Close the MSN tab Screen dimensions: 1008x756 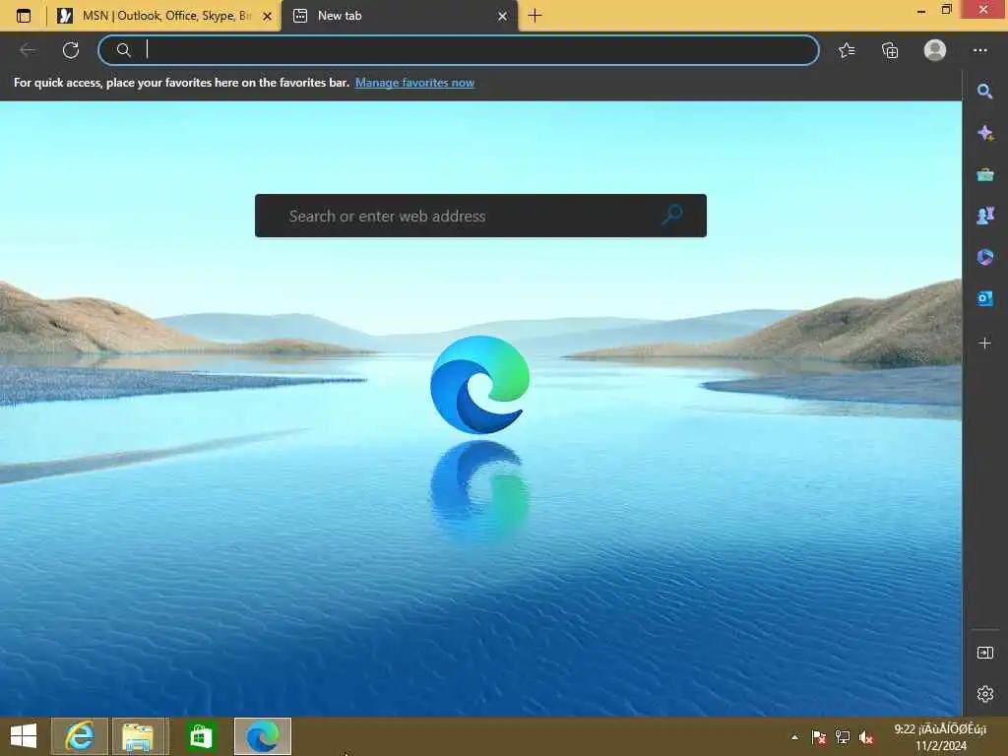point(267,16)
